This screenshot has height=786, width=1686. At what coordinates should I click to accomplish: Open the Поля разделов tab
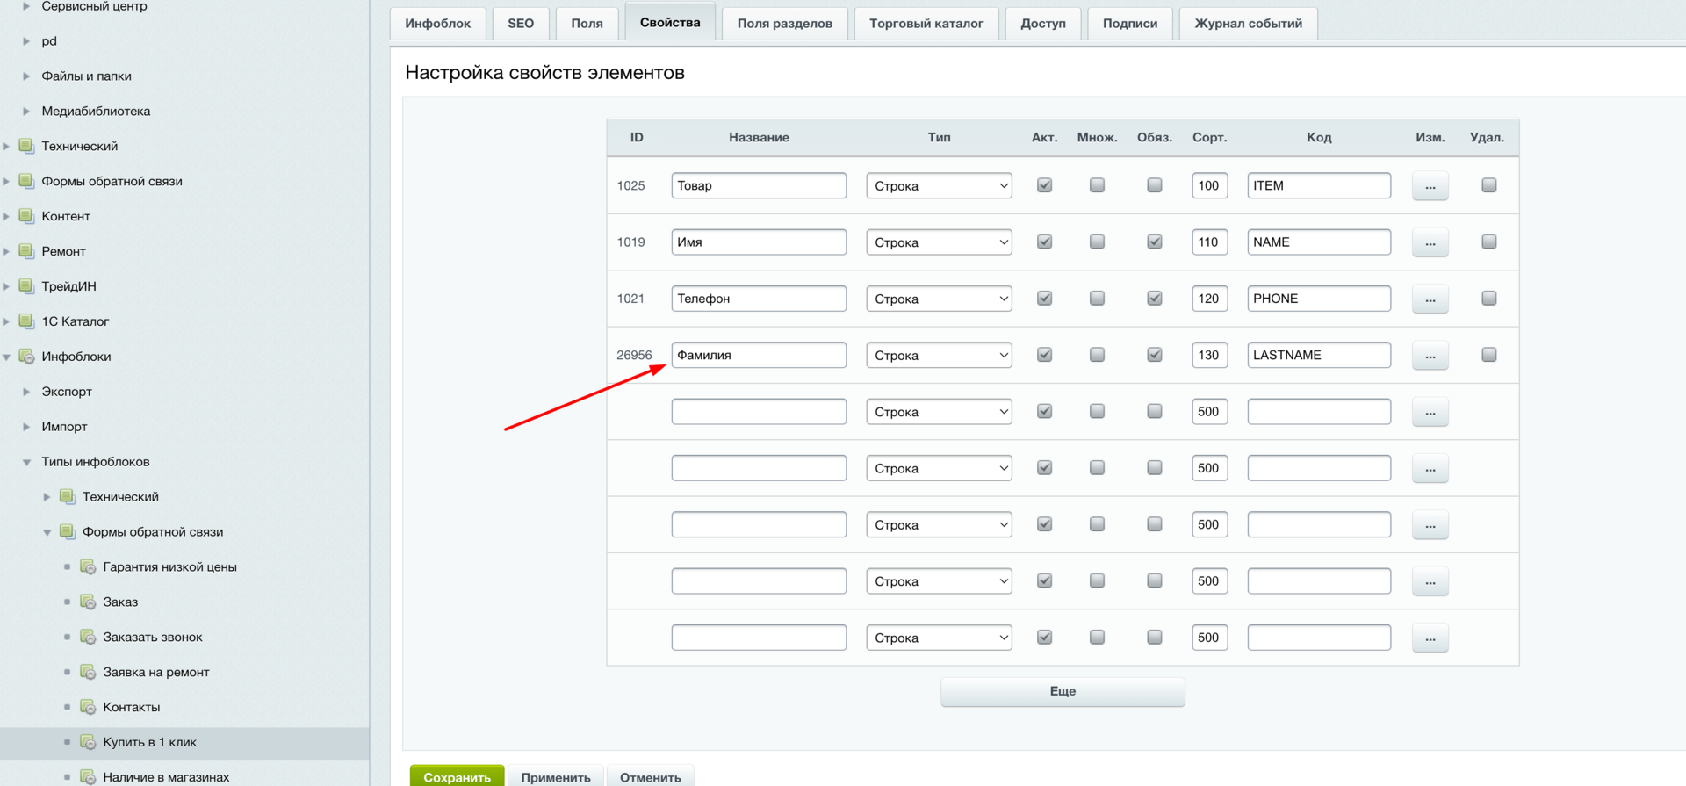784,24
